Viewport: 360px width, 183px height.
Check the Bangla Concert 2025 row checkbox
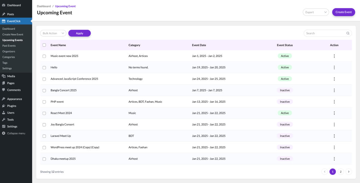pos(44,90)
